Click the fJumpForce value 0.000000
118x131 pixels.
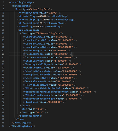click(55, 102)
